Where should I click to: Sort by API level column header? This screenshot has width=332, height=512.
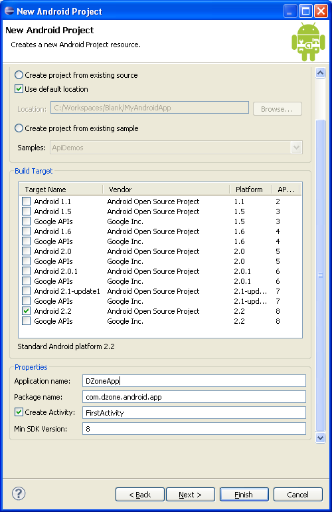[286, 190]
